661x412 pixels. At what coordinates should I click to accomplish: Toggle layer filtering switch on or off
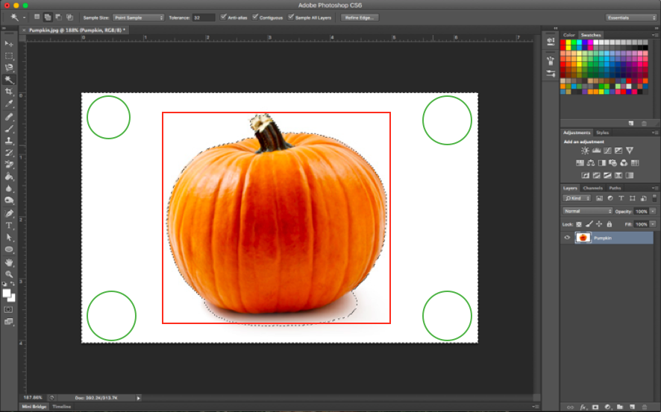[654, 197]
